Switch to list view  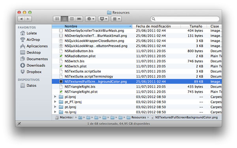point(64,19)
